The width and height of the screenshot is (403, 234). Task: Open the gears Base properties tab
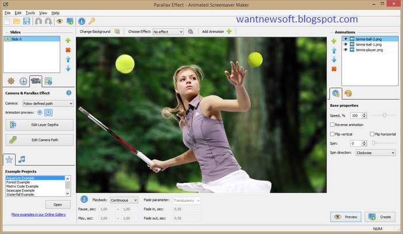pos(336,93)
